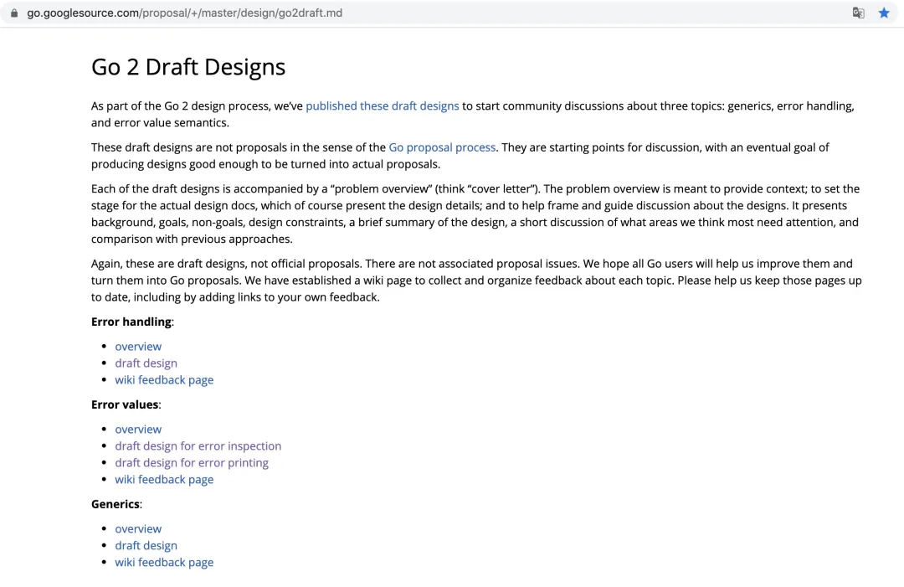Screen dimensions: 904x587
Task: Open the Error handling draft design link
Action: (x=146, y=363)
